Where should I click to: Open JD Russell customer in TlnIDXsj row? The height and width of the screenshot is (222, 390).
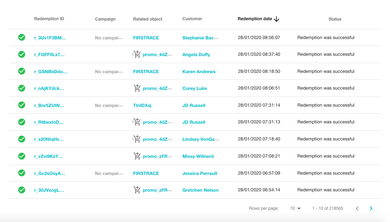[194, 105]
